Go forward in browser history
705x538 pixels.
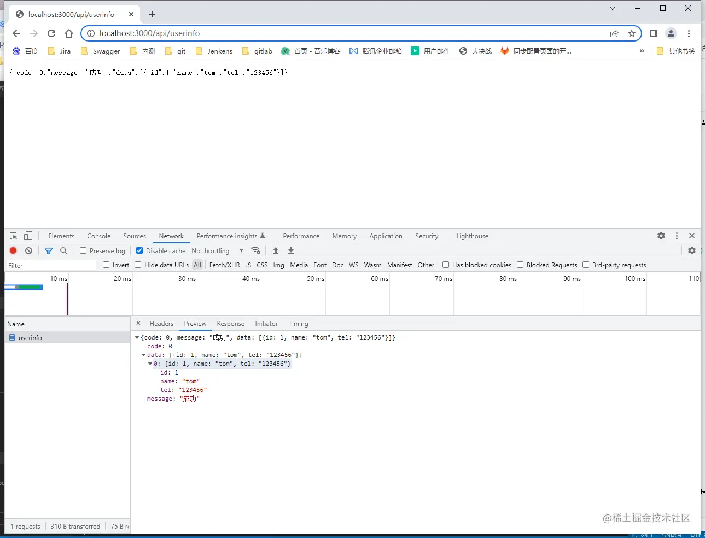34,33
